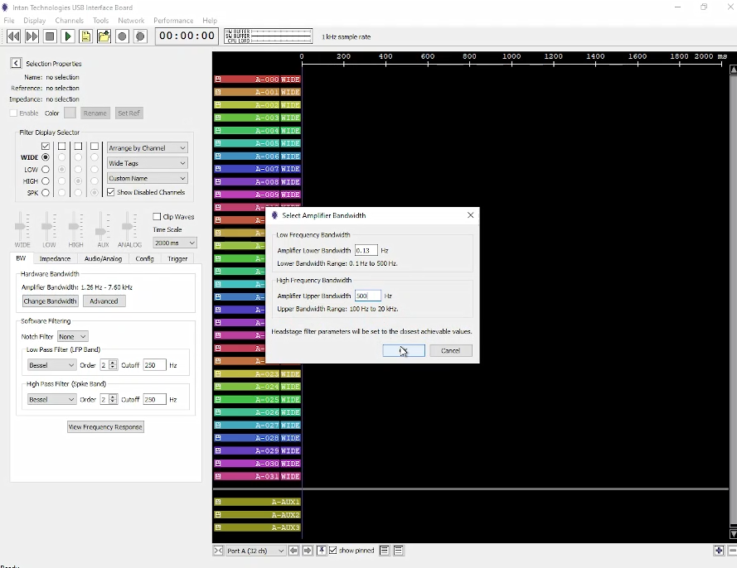
Task: Select the LOW filter radio button
Action: pyautogui.click(x=46, y=169)
